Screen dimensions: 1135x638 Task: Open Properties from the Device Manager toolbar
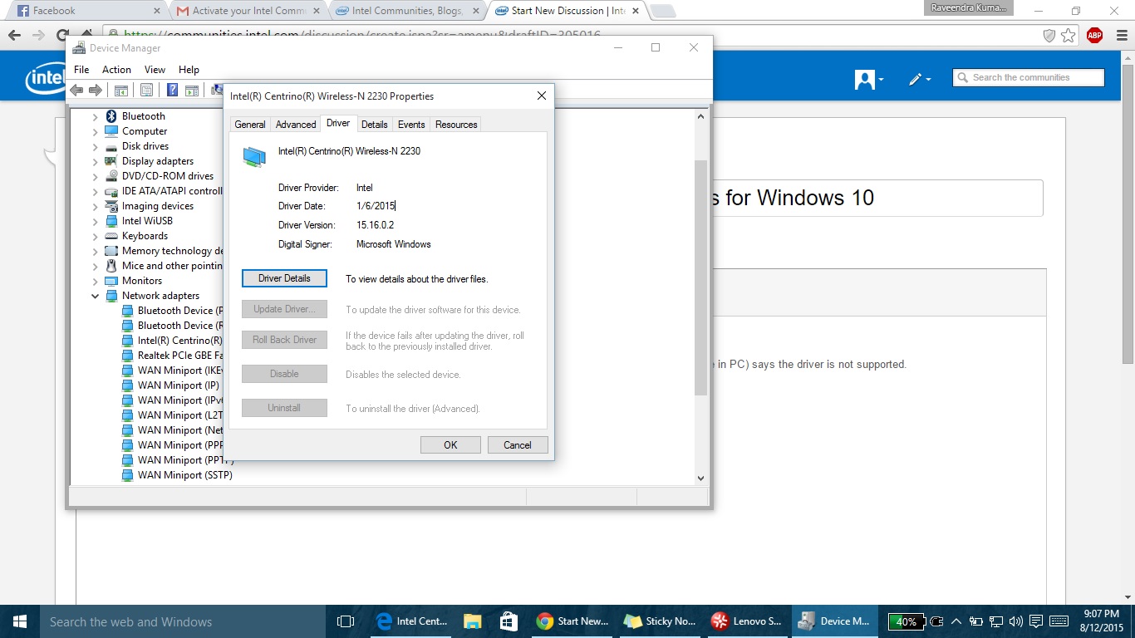[x=146, y=90]
